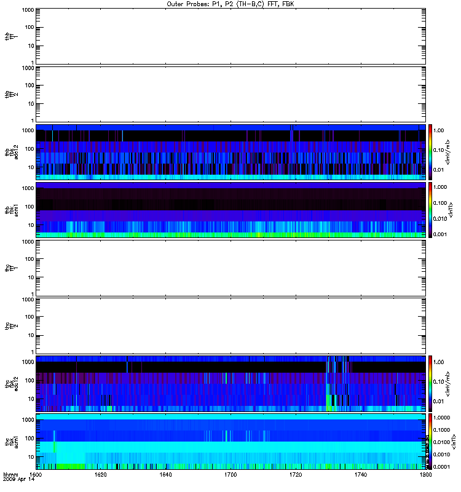
Task: Select the empty thc fff 1 panel
Action: (230, 268)
